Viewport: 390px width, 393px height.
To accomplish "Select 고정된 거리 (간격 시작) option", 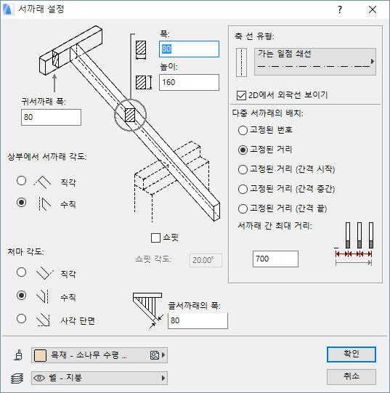I will pyautogui.click(x=243, y=169).
